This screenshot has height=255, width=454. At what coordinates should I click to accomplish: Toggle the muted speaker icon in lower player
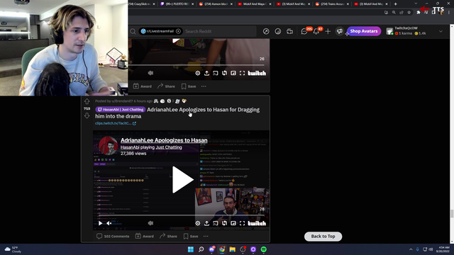click(150, 223)
